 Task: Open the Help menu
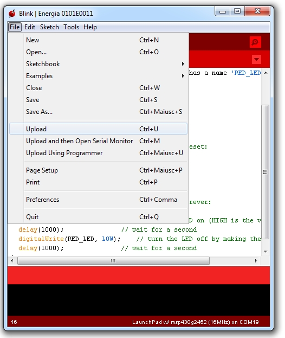(x=90, y=27)
